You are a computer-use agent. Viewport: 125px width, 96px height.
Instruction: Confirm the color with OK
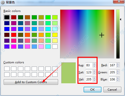(92, 90)
